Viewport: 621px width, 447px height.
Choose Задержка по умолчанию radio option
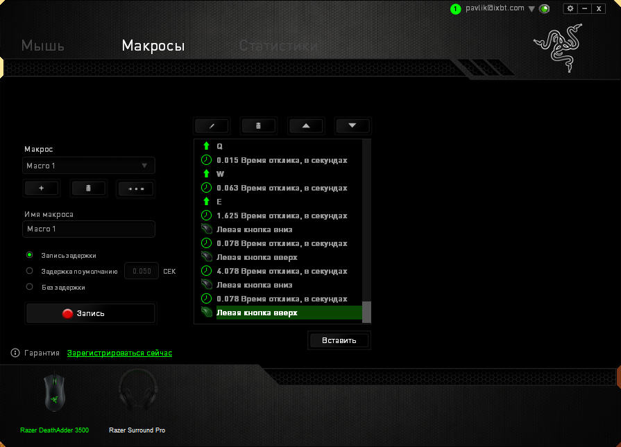[29, 271]
